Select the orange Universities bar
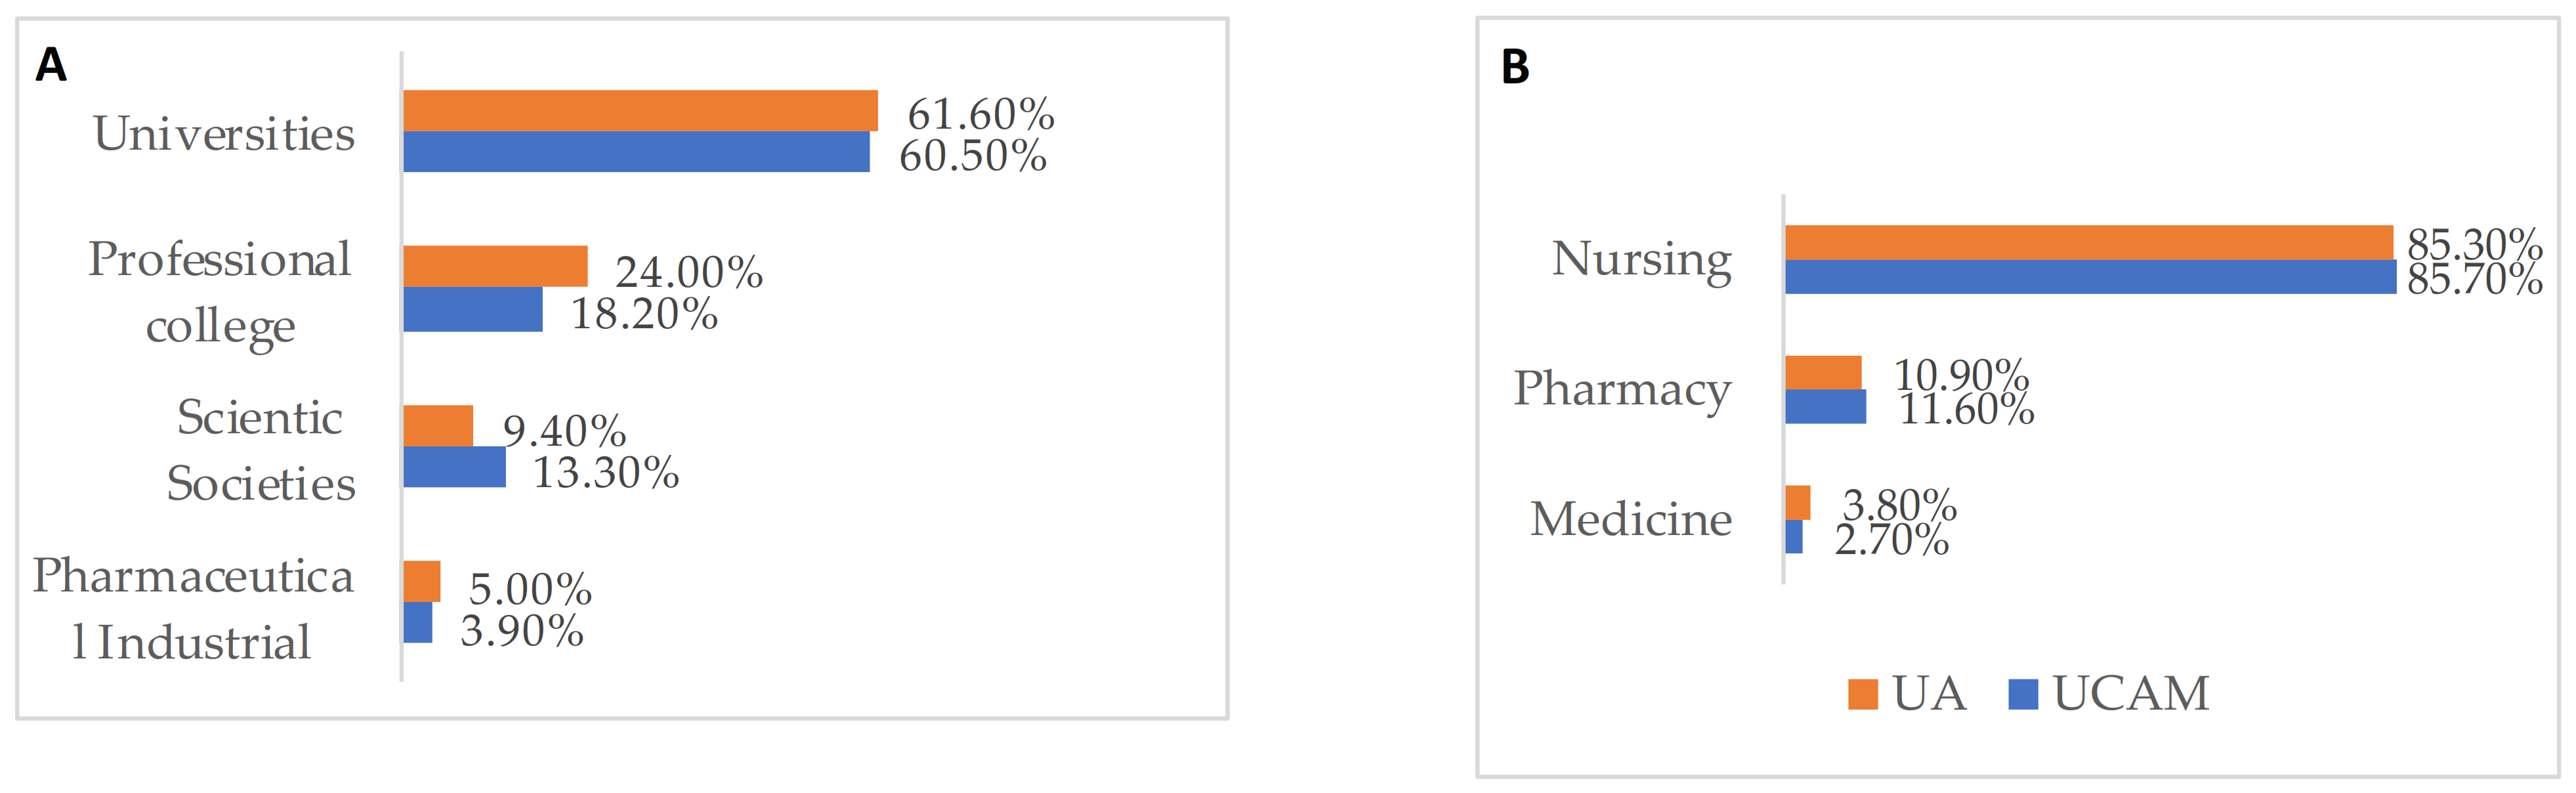The image size is (2576, 793). [x=640, y=111]
